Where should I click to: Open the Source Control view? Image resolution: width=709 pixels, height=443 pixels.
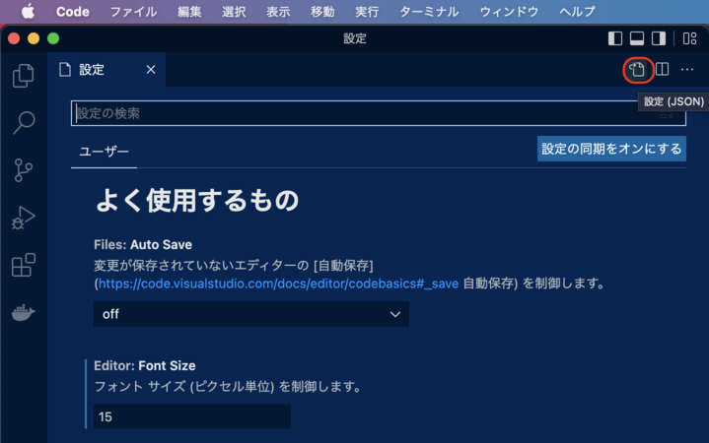(23, 170)
